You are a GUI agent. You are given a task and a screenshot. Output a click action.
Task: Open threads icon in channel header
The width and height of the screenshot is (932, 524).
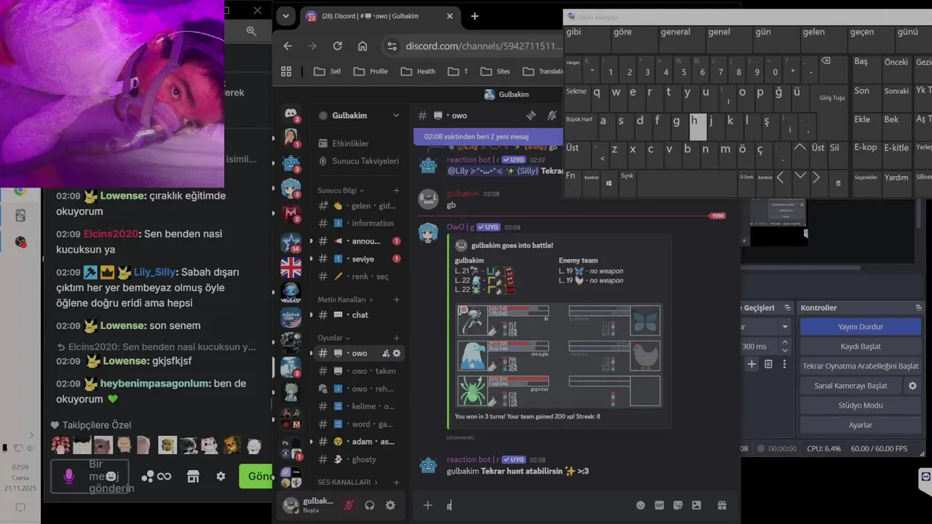coord(531,115)
